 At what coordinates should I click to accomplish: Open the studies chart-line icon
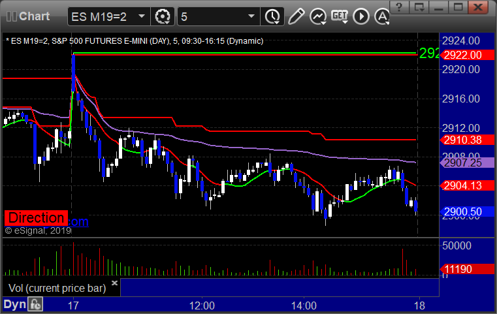(x=318, y=16)
